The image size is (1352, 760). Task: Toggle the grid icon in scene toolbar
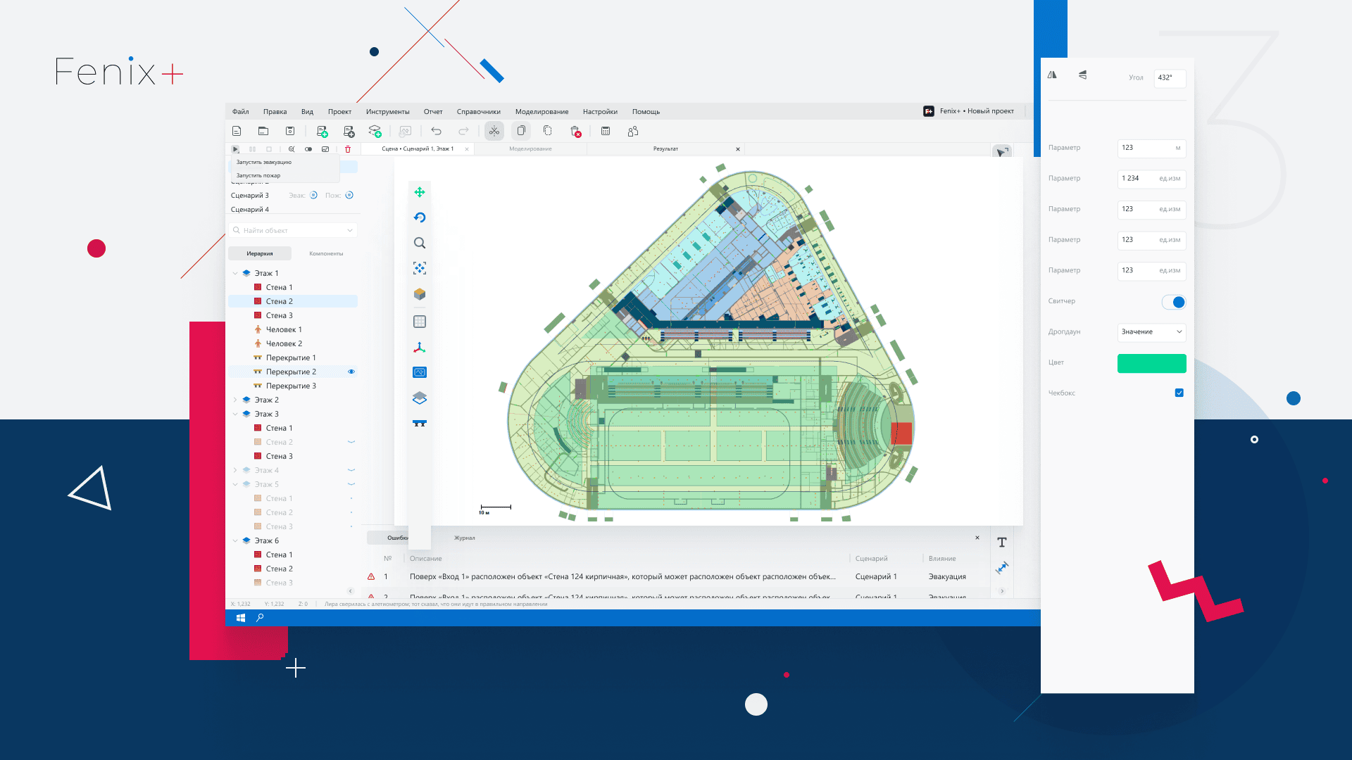pyautogui.click(x=420, y=322)
